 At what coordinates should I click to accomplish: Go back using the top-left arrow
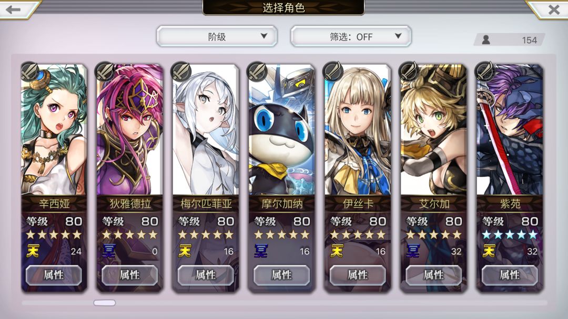pyautogui.click(x=14, y=10)
